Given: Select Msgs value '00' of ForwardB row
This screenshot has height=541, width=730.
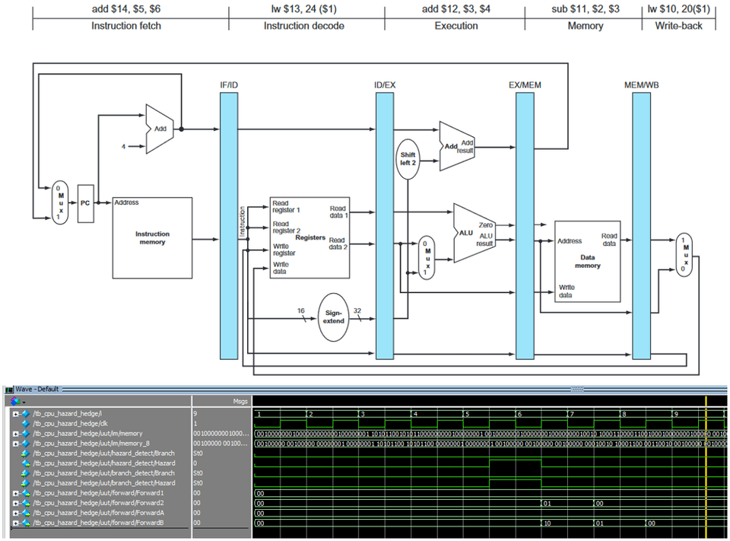Looking at the screenshot, I should [197, 523].
